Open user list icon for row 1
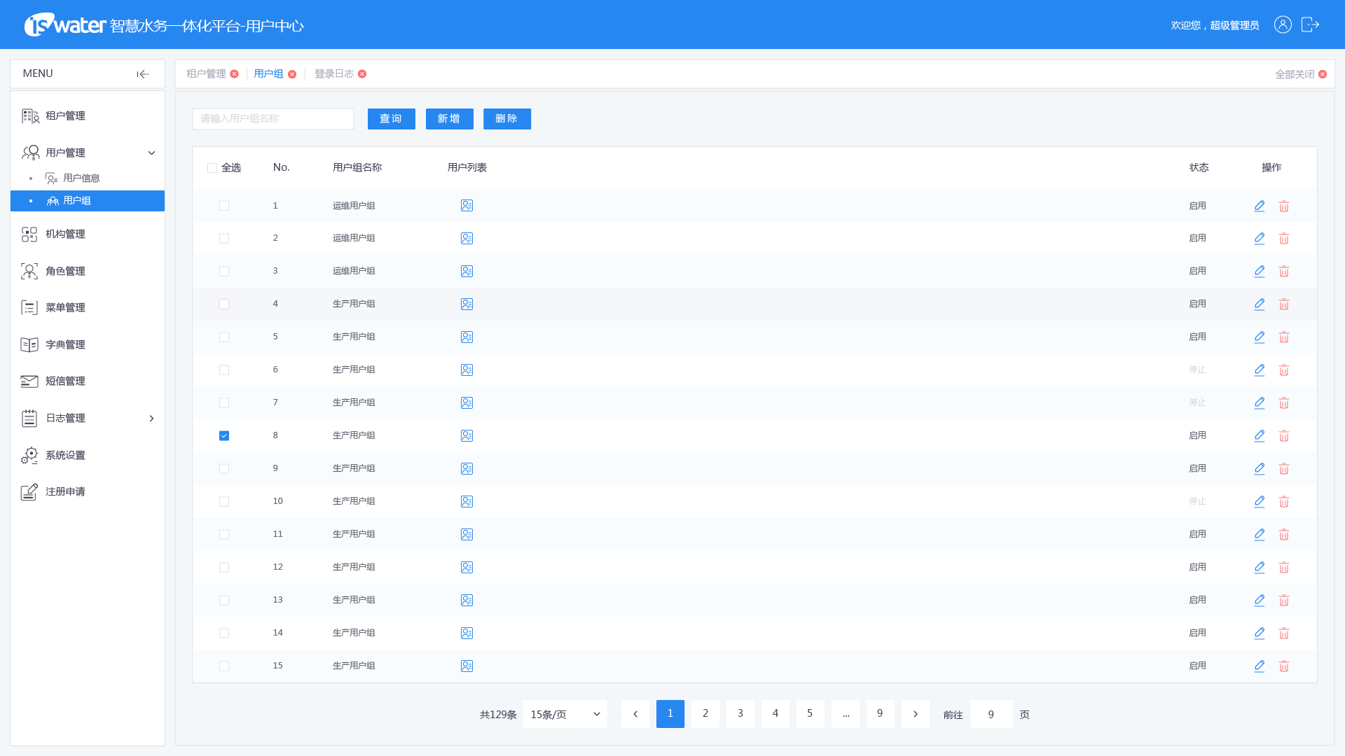This screenshot has height=756, width=1345. click(467, 206)
